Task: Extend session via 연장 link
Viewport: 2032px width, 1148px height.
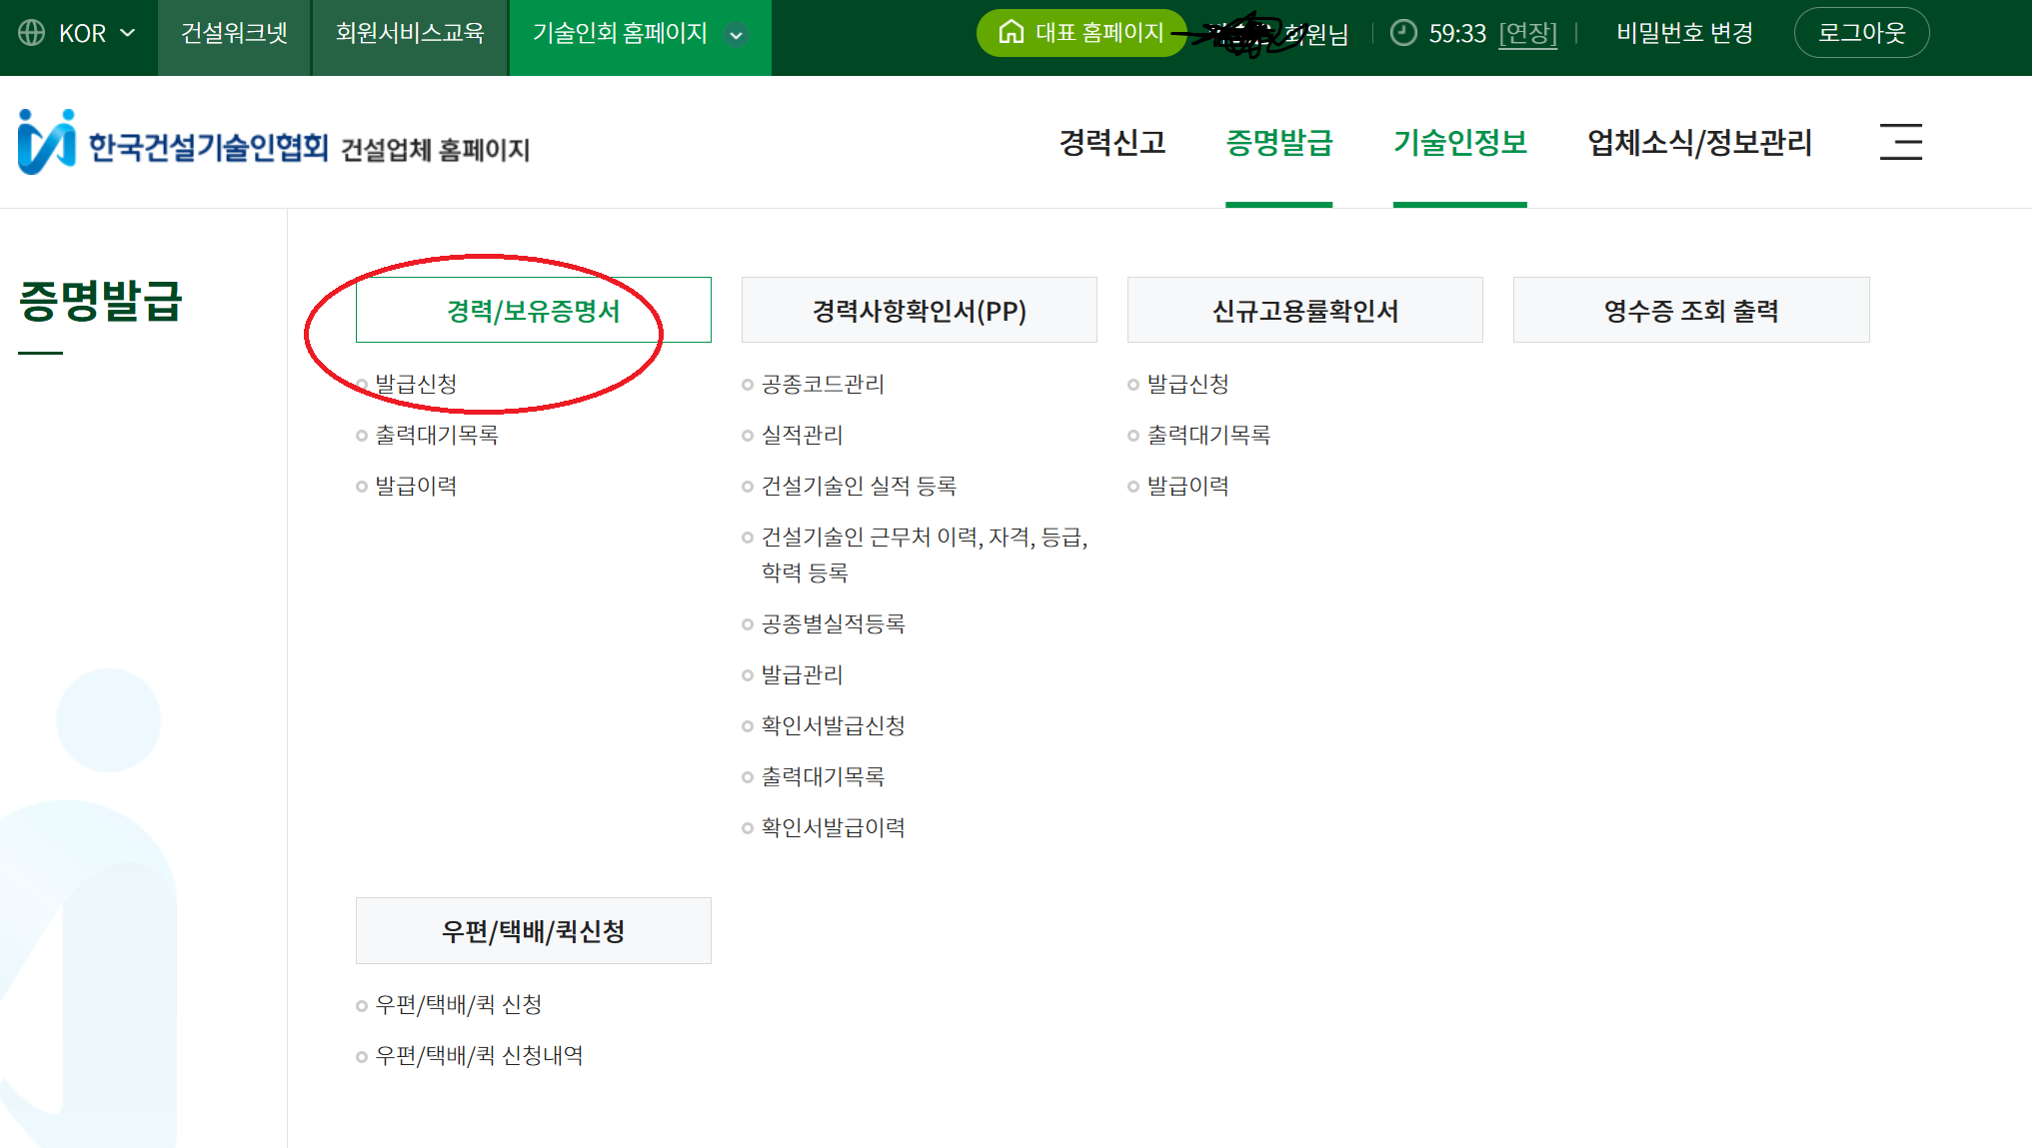Action: [x=1527, y=34]
